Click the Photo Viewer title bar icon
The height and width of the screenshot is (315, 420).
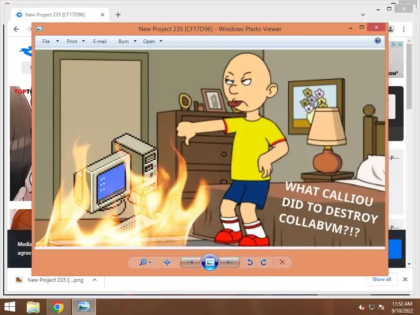click(39, 29)
